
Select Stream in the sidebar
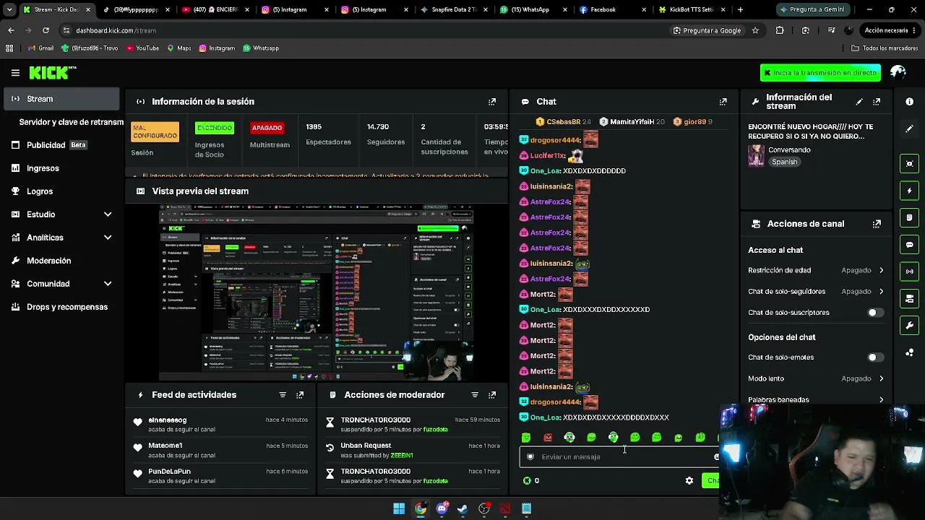(61, 99)
